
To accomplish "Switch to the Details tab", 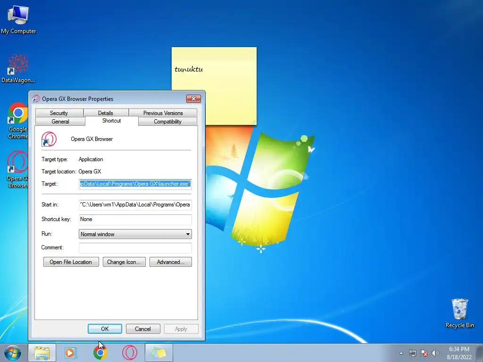I will 106,113.
